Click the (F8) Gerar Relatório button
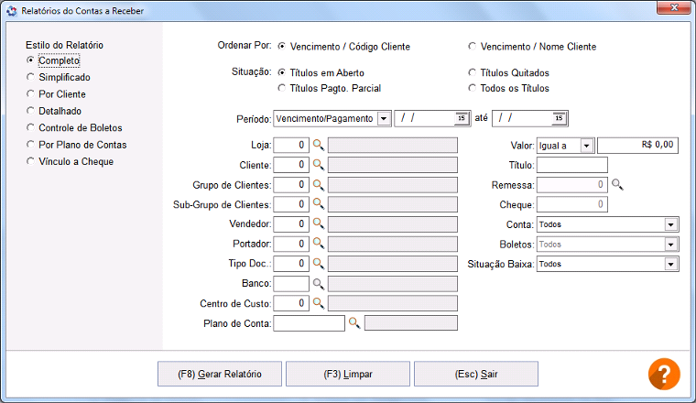Screen dimensions: 696x403 pyautogui.click(x=220, y=375)
